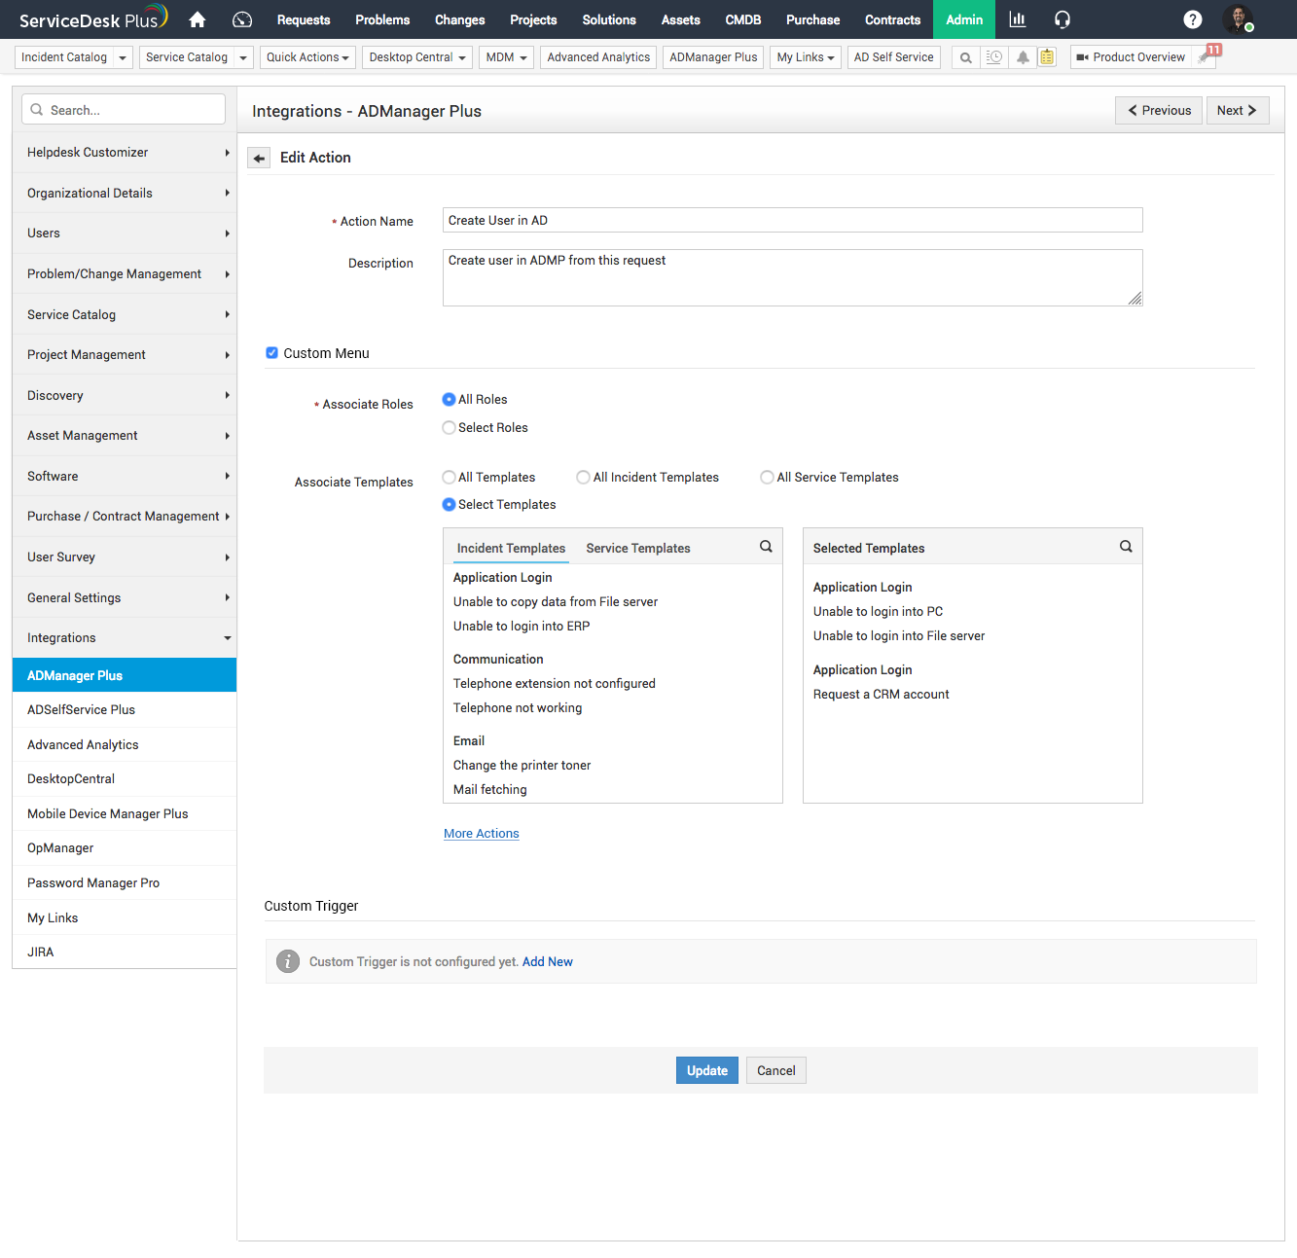Open Advanced Analytics toolbar button

598,57
